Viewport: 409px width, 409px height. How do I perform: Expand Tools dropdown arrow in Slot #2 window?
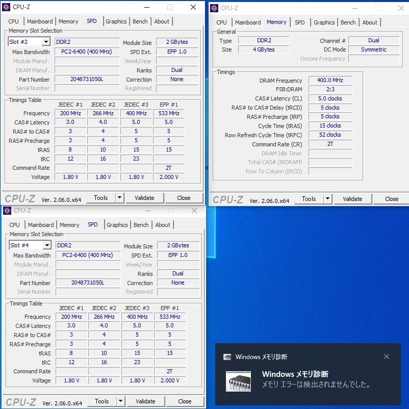coord(119,198)
